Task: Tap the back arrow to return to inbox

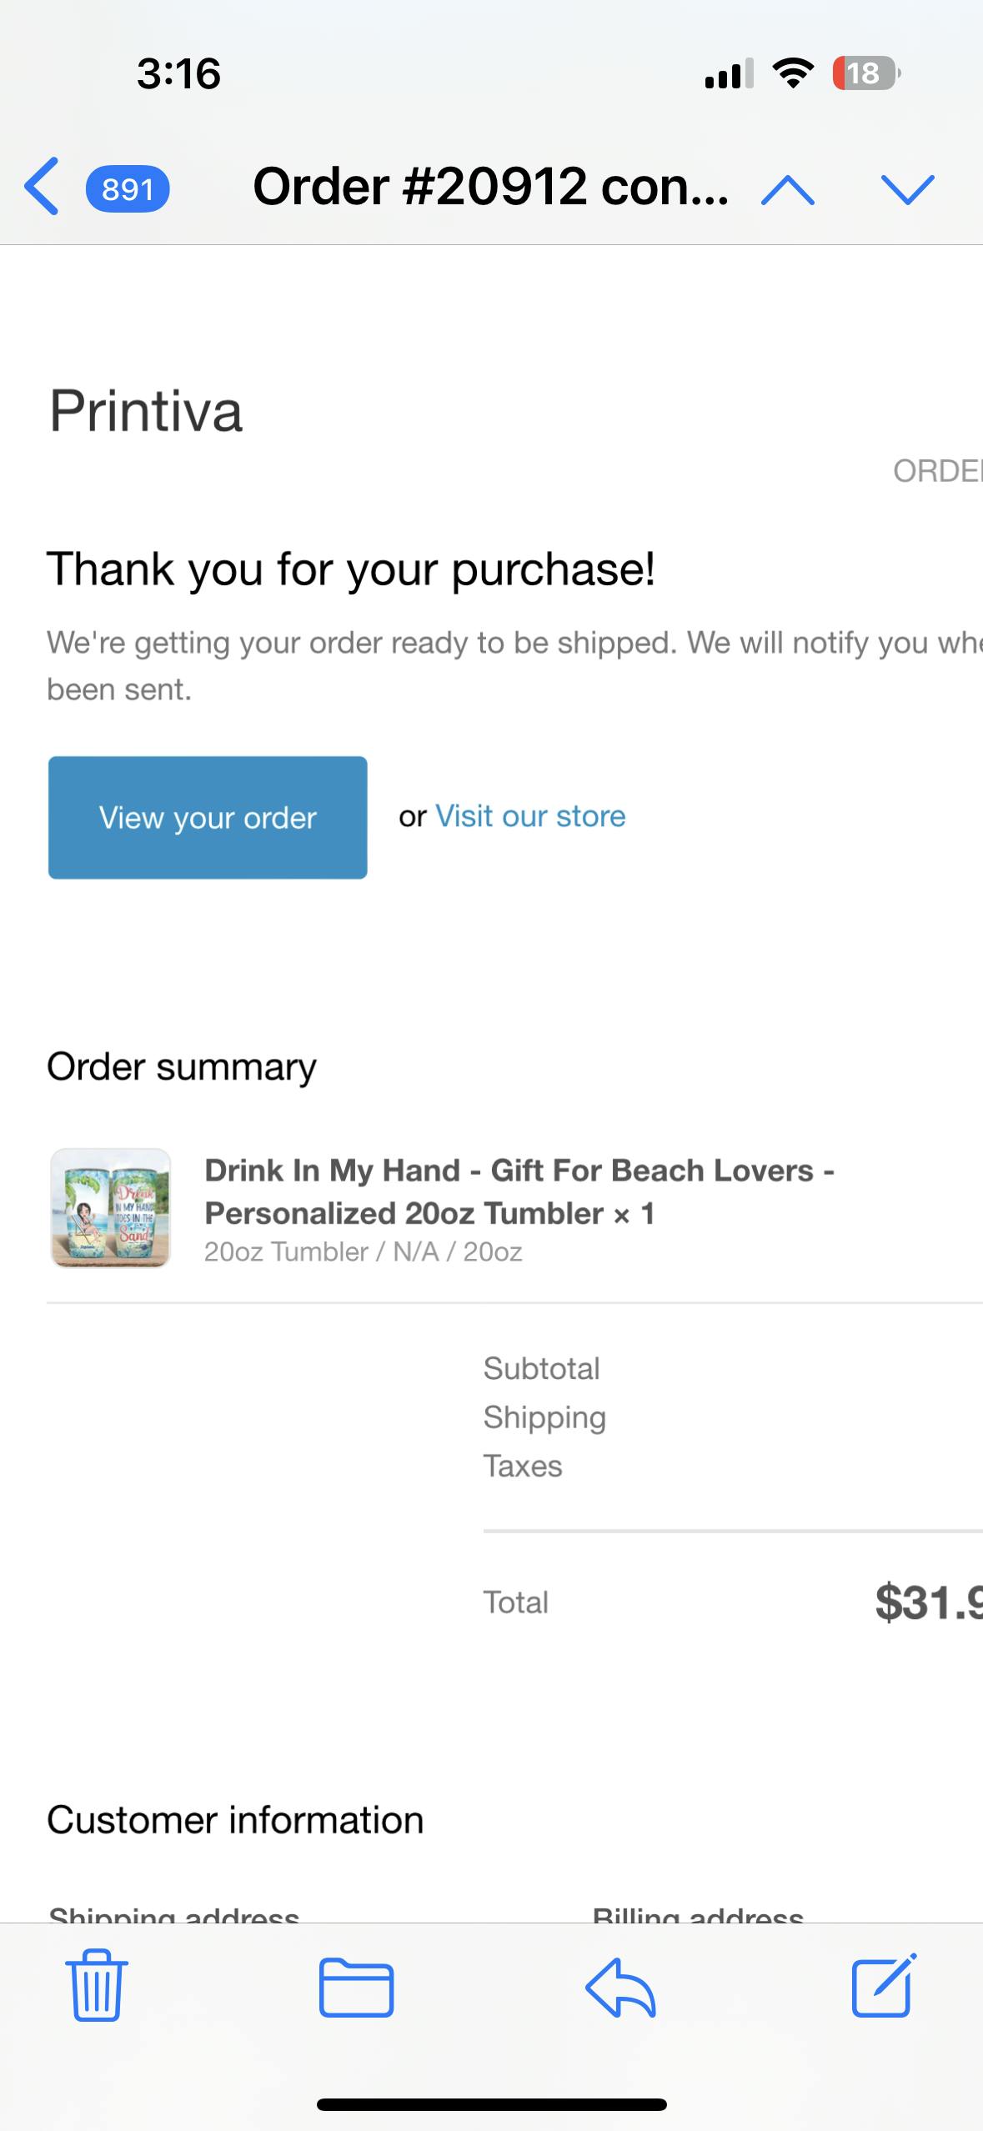Action: pos(42,186)
